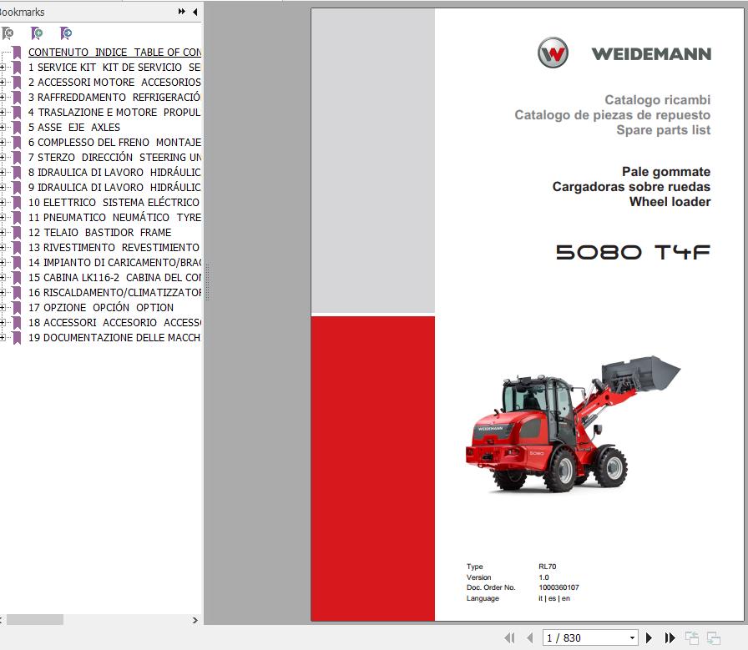Image resolution: width=748 pixels, height=650 pixels.
Task: Click the previous view icon in bottom bar
Action: [692, 637]
